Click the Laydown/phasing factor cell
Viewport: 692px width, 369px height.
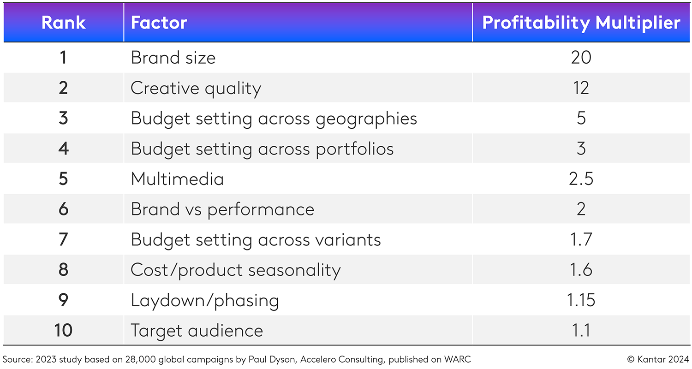point(205,301)
